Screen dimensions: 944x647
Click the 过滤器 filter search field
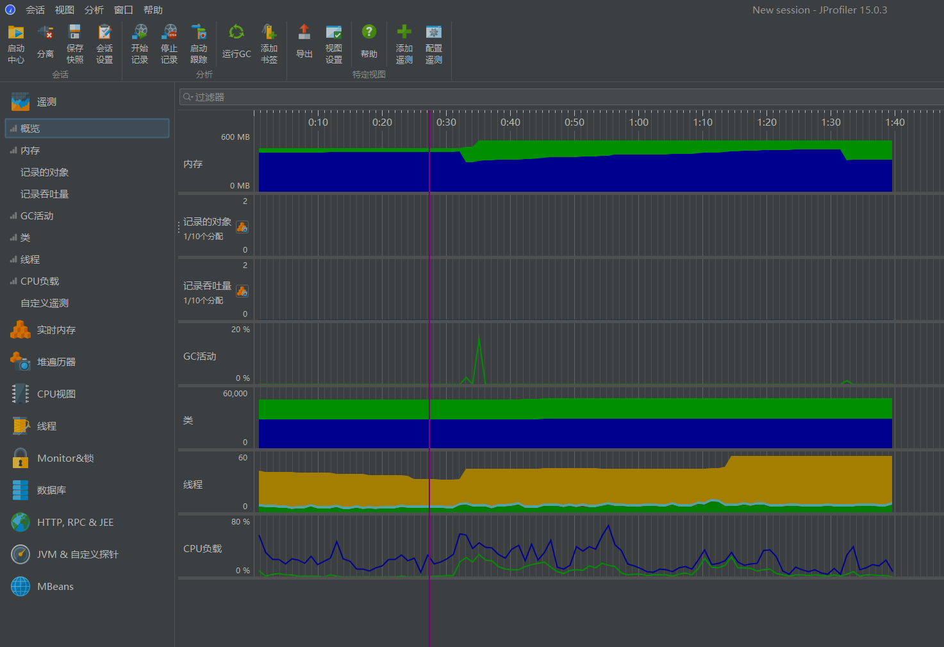click(x=561, y=97)
